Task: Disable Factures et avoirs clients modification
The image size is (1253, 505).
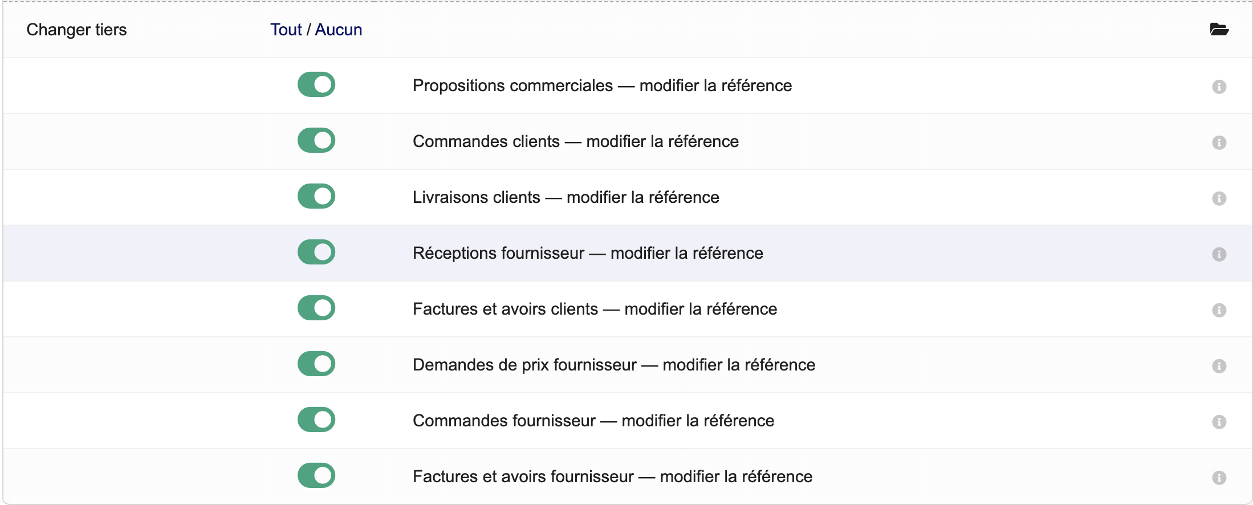Action: tap(316, 308)
